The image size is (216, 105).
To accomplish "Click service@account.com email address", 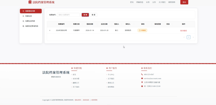I will [152, 78].
